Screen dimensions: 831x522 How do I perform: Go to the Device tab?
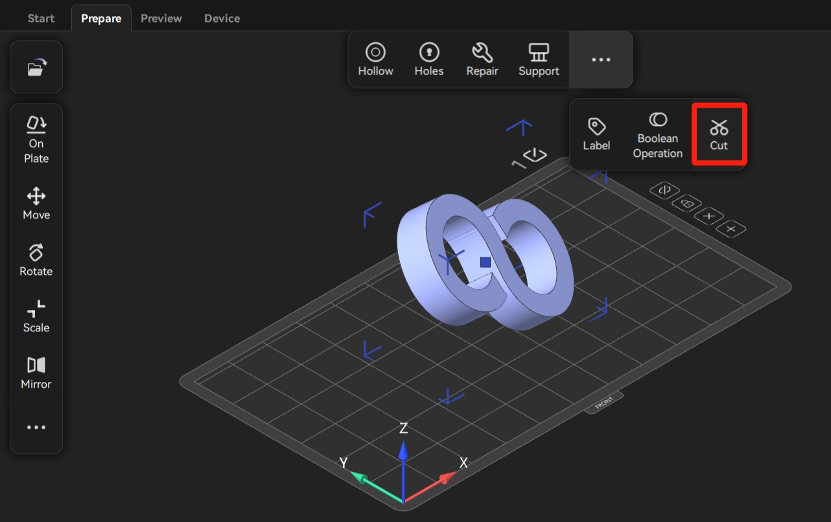222,18
